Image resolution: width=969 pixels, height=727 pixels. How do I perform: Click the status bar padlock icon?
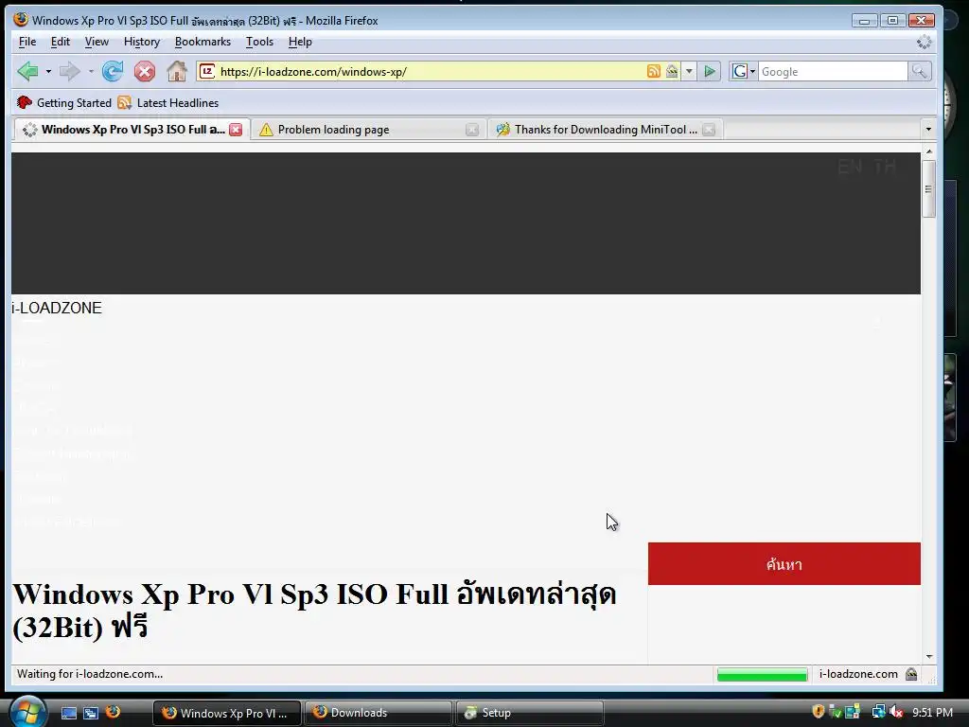tap(911, 674)
